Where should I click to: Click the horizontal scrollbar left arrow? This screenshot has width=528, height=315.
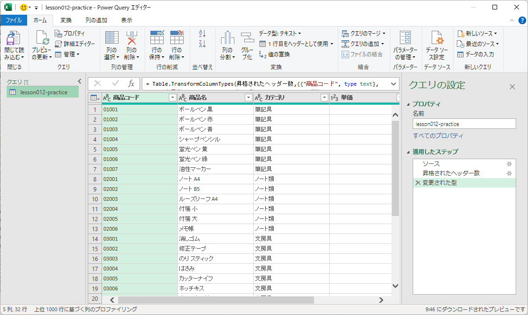(112, 300)
